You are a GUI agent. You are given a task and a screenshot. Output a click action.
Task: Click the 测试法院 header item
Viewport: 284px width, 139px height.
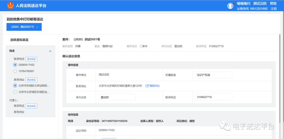pos(260,3)
